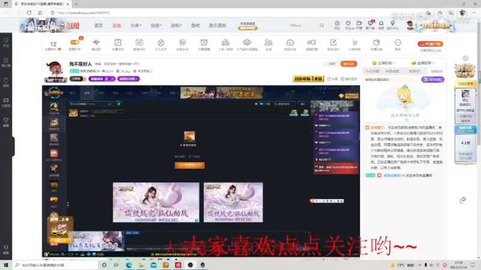Click the wallet pocket icon in toolbar
The width and height of the screenshot is (481, 270).
376,42
